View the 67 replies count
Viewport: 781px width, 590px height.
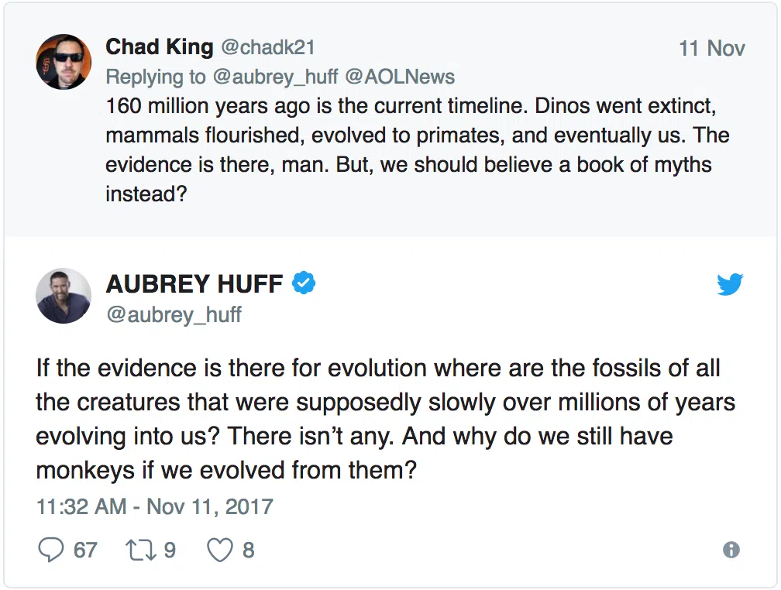pyautogui.click(x=85, y=550)
